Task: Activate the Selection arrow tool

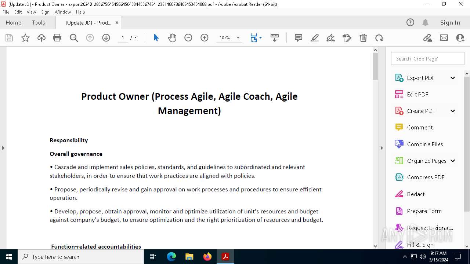Action: (x=156, y=38)
